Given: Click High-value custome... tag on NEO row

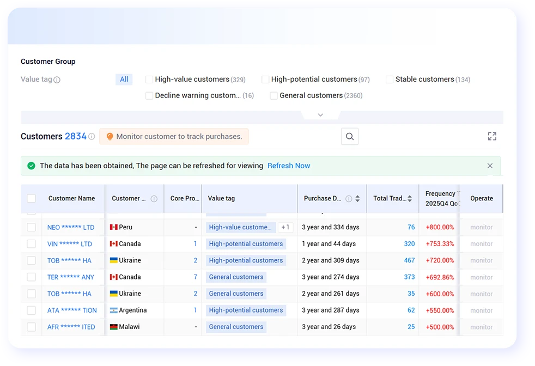Looking at the screenshot, I should click(x=240, y=227).
